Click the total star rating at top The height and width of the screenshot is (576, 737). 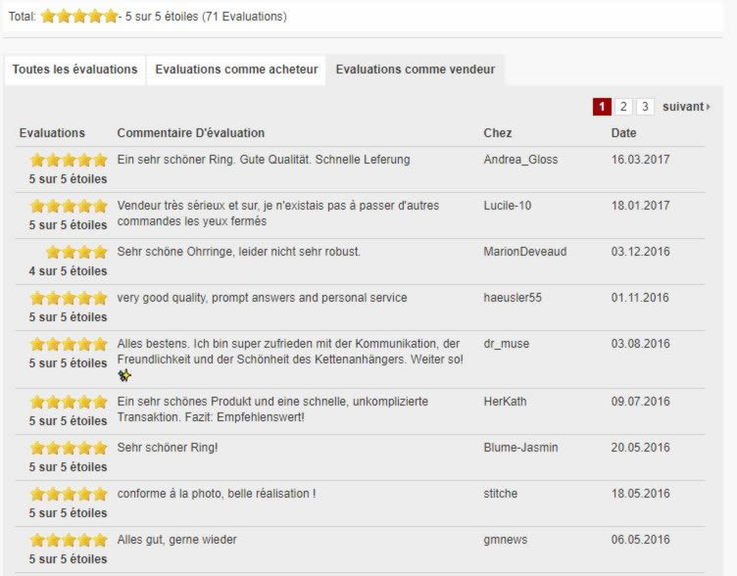tap(78, 17)
